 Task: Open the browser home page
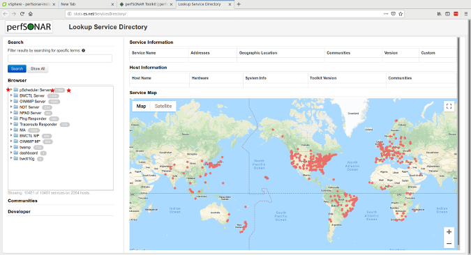click(x=30, y=14)
